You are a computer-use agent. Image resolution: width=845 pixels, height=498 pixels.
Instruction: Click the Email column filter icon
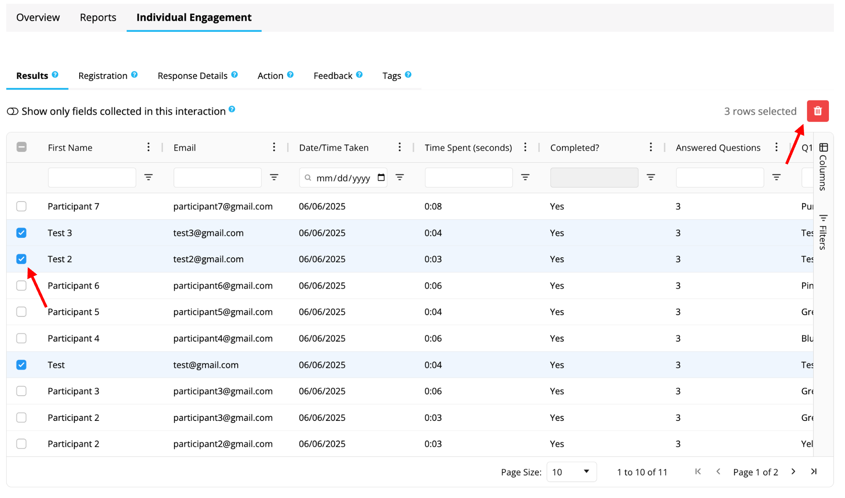coord(274,177)
